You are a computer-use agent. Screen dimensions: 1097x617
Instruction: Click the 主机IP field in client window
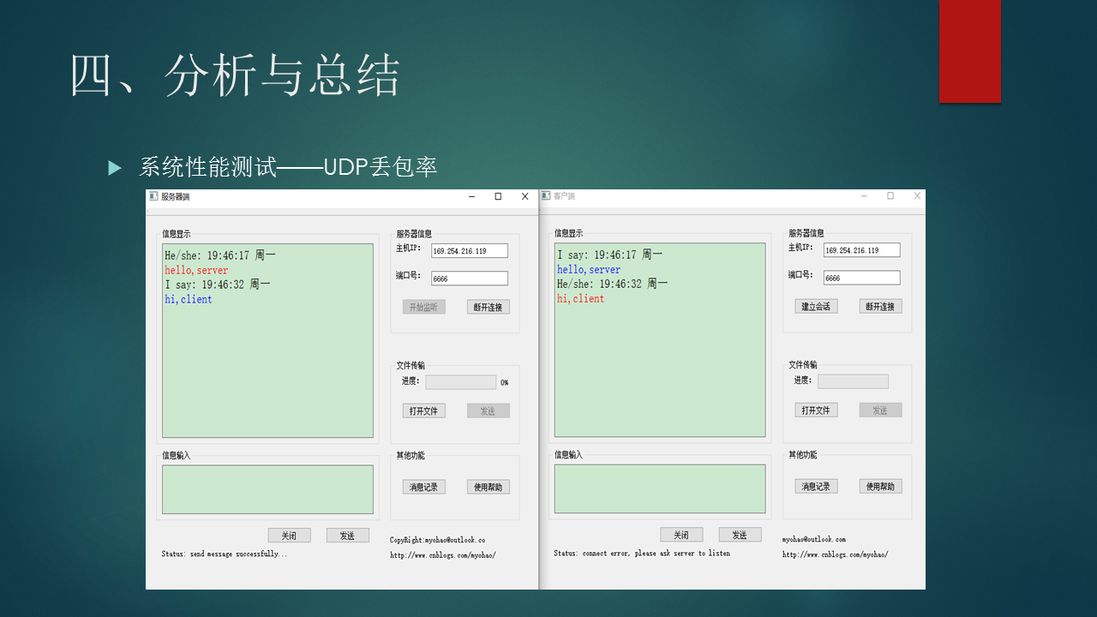pos(862,250)
